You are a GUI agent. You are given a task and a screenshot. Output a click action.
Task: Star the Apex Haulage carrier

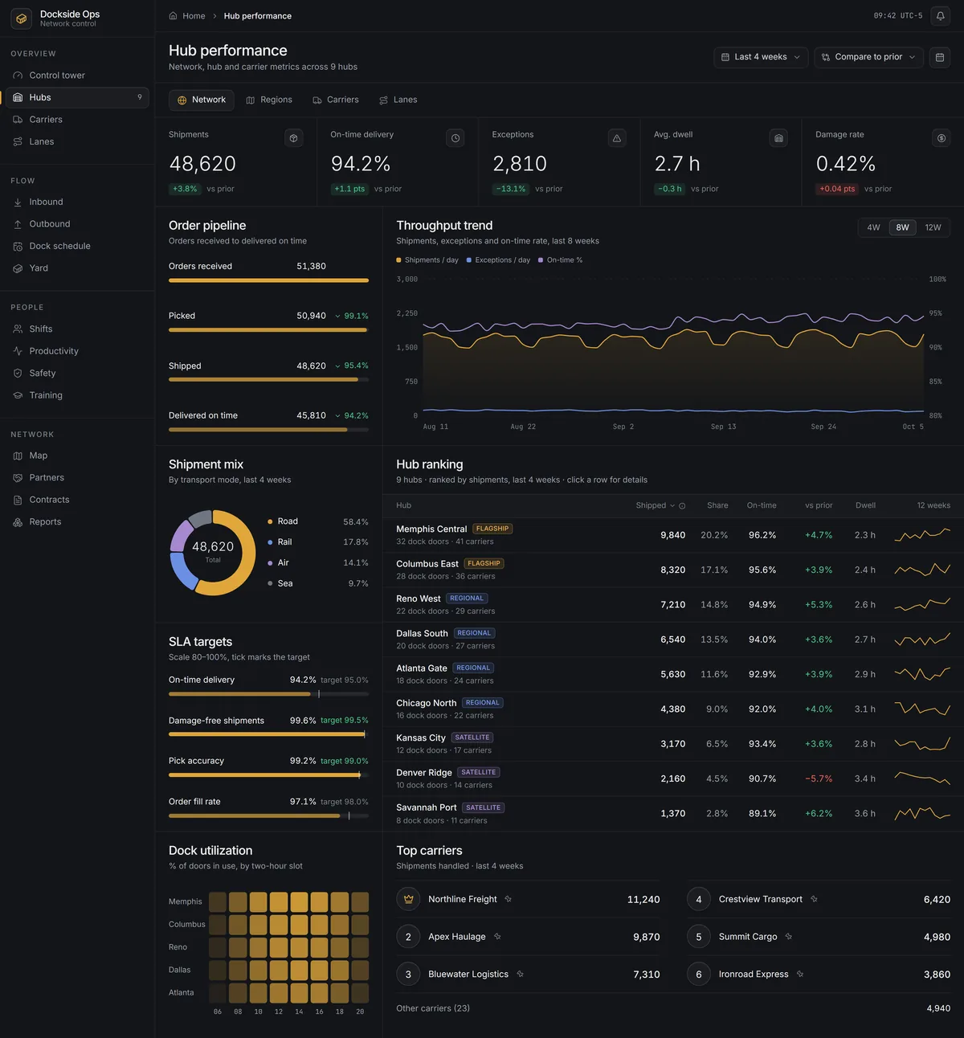(x=497, y=937)
